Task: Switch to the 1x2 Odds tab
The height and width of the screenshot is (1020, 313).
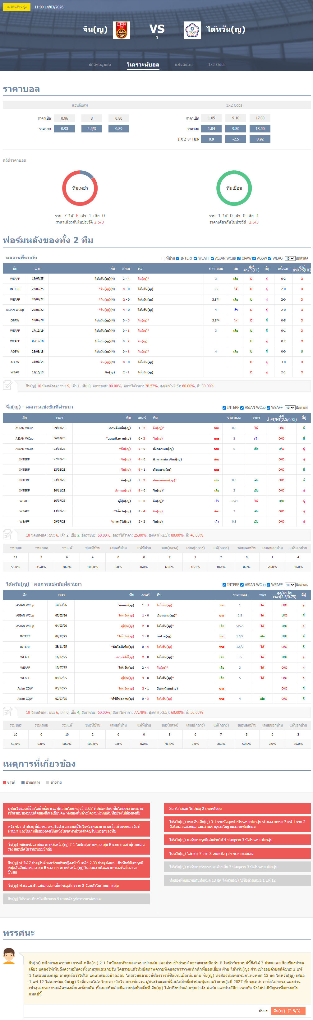Action: [x=216, y=65]
